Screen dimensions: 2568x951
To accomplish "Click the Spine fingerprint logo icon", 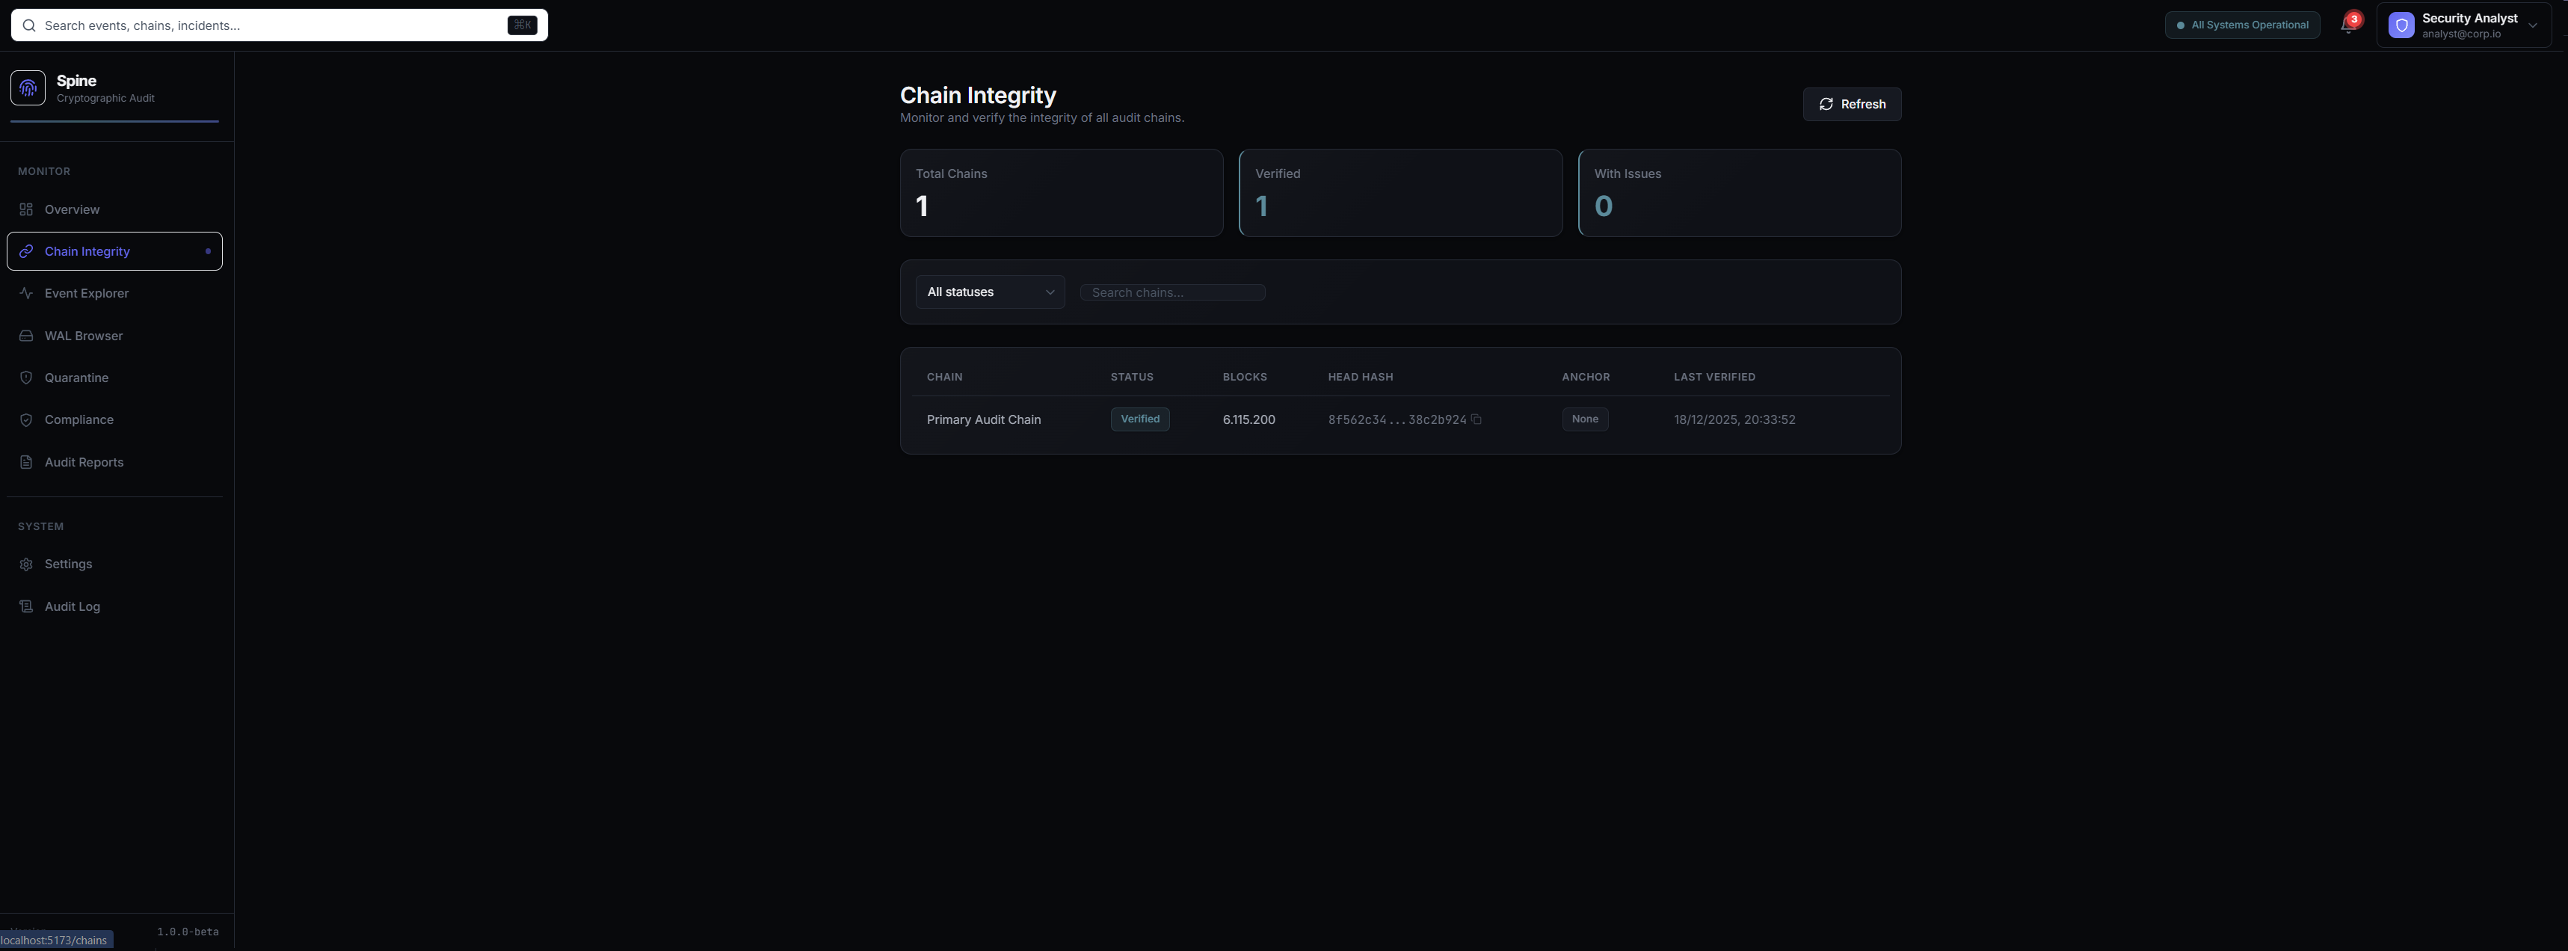I will tap(27, 87).
